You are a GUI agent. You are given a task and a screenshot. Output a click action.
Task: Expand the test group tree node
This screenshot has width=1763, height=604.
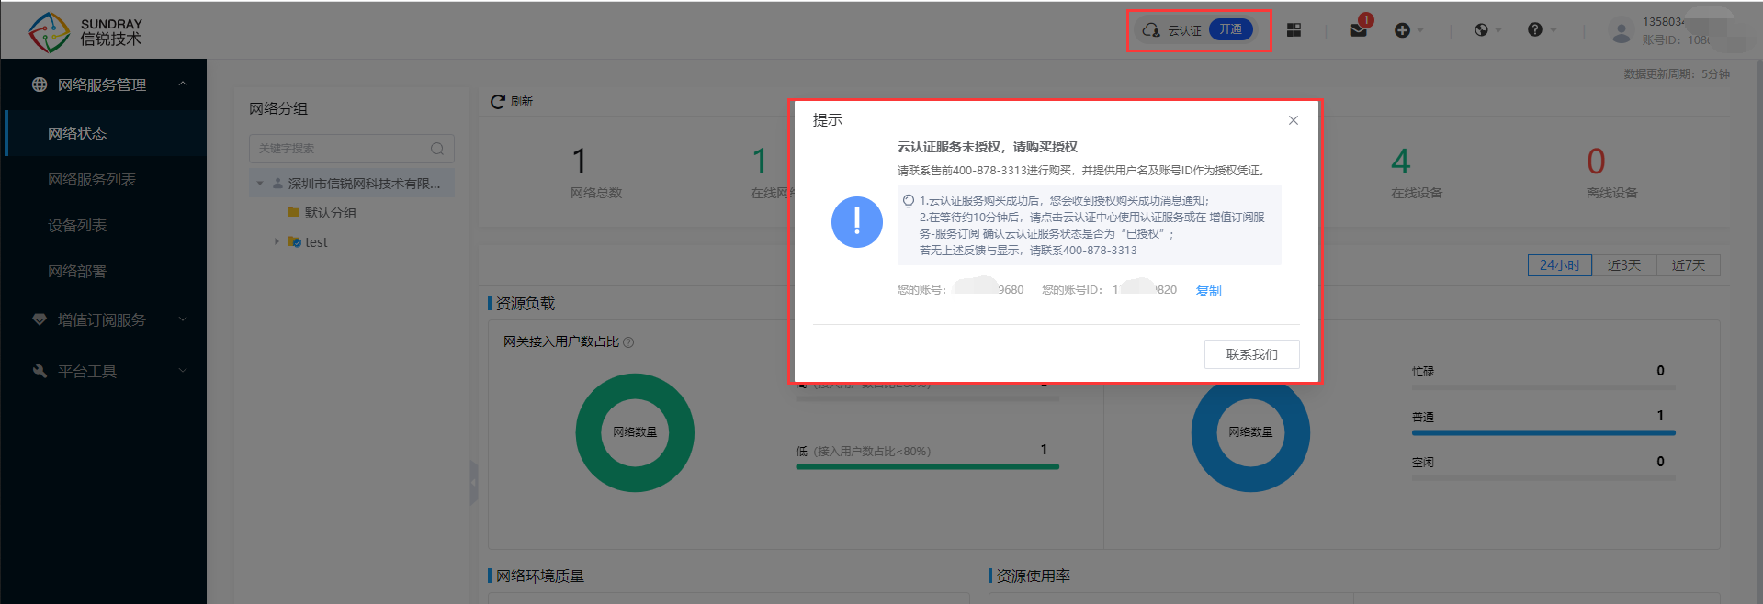tap(277, 241)
